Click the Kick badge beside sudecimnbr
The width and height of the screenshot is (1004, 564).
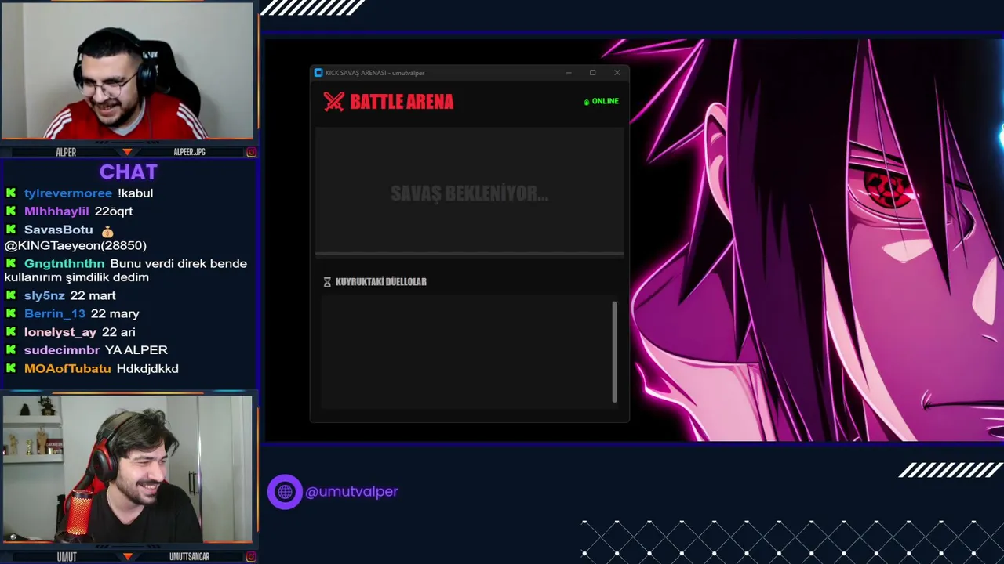(x=11, y=350)
